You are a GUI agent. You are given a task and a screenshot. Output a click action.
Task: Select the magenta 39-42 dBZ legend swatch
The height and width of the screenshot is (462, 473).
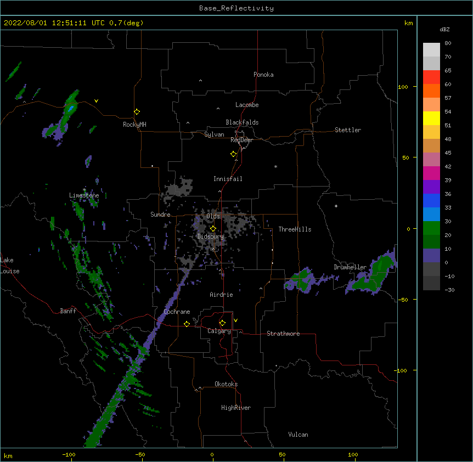431,173
